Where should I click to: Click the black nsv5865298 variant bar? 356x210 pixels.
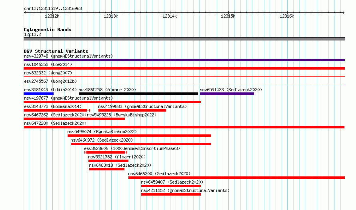[x=138, y=94]
